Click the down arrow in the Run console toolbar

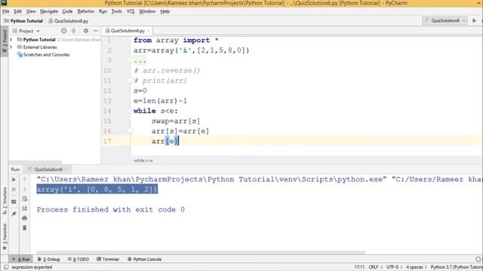point(25,189)
